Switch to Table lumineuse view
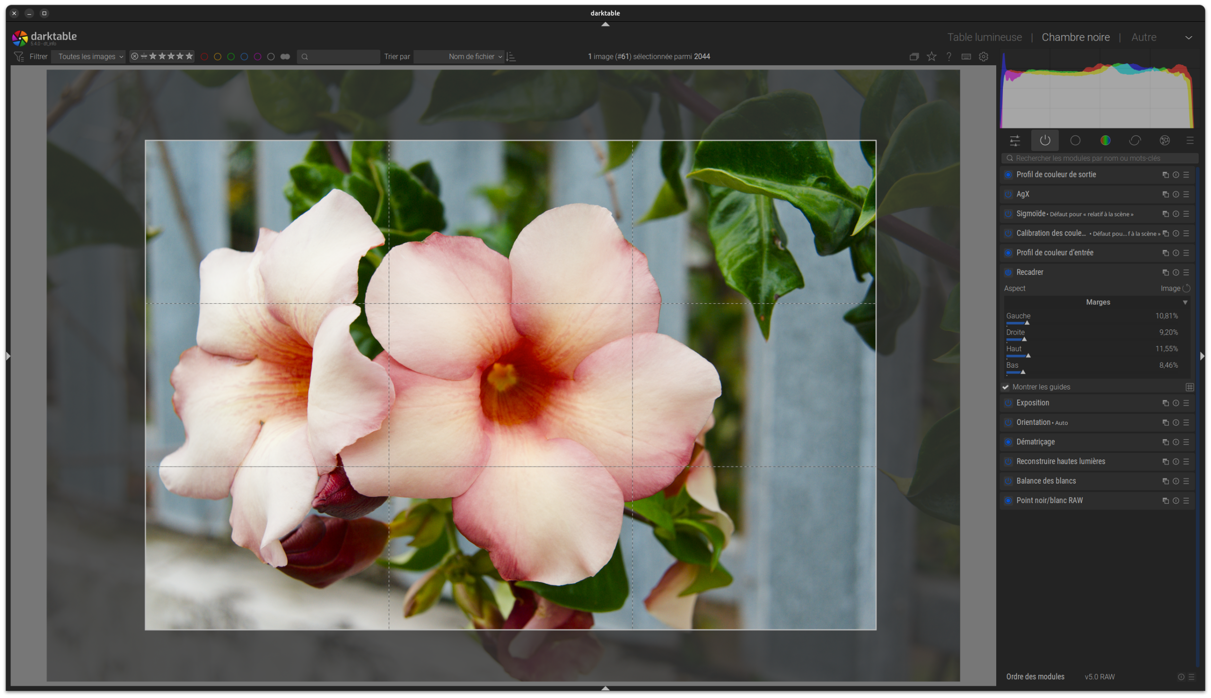1211x698 pixels. [984, 37]
